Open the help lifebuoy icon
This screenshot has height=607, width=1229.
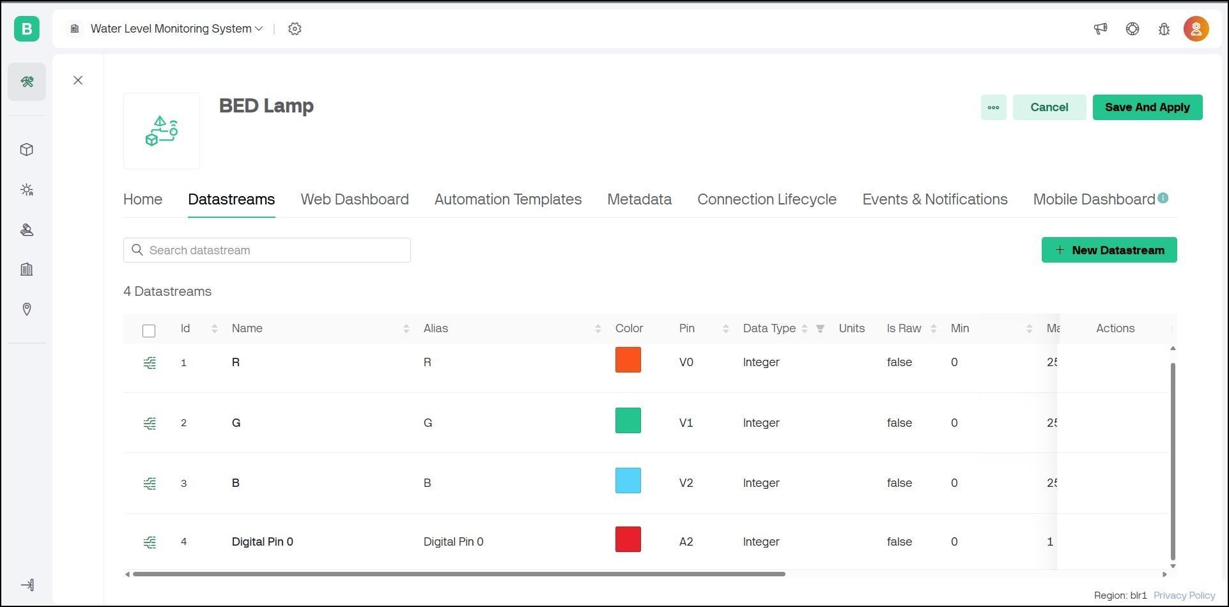point(1132,29)
